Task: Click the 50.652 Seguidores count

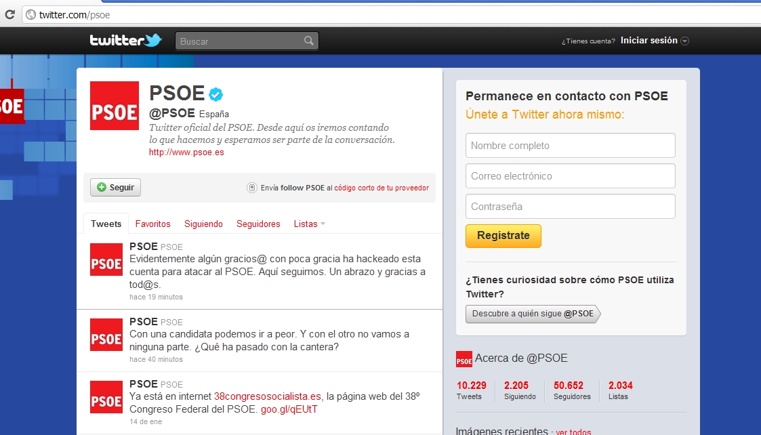Action: (x=572, y=390)
